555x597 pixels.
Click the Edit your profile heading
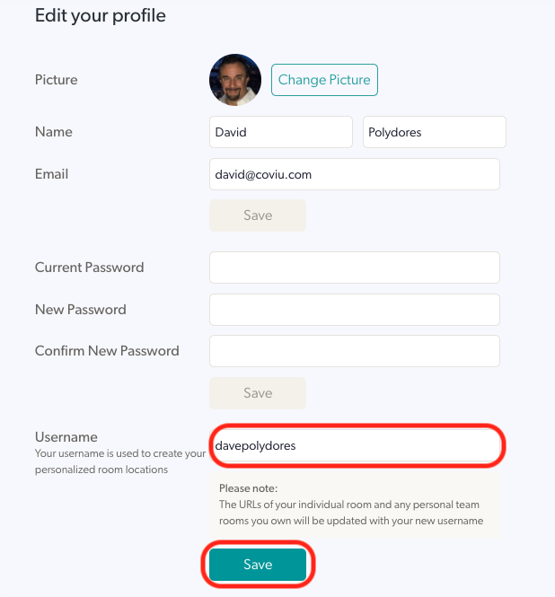pyautogui.click(x=101, y=15)
